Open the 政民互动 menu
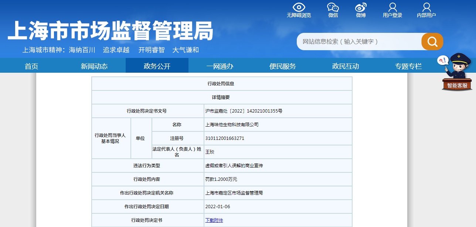This screenshot has width=476, height=227. 346,66
